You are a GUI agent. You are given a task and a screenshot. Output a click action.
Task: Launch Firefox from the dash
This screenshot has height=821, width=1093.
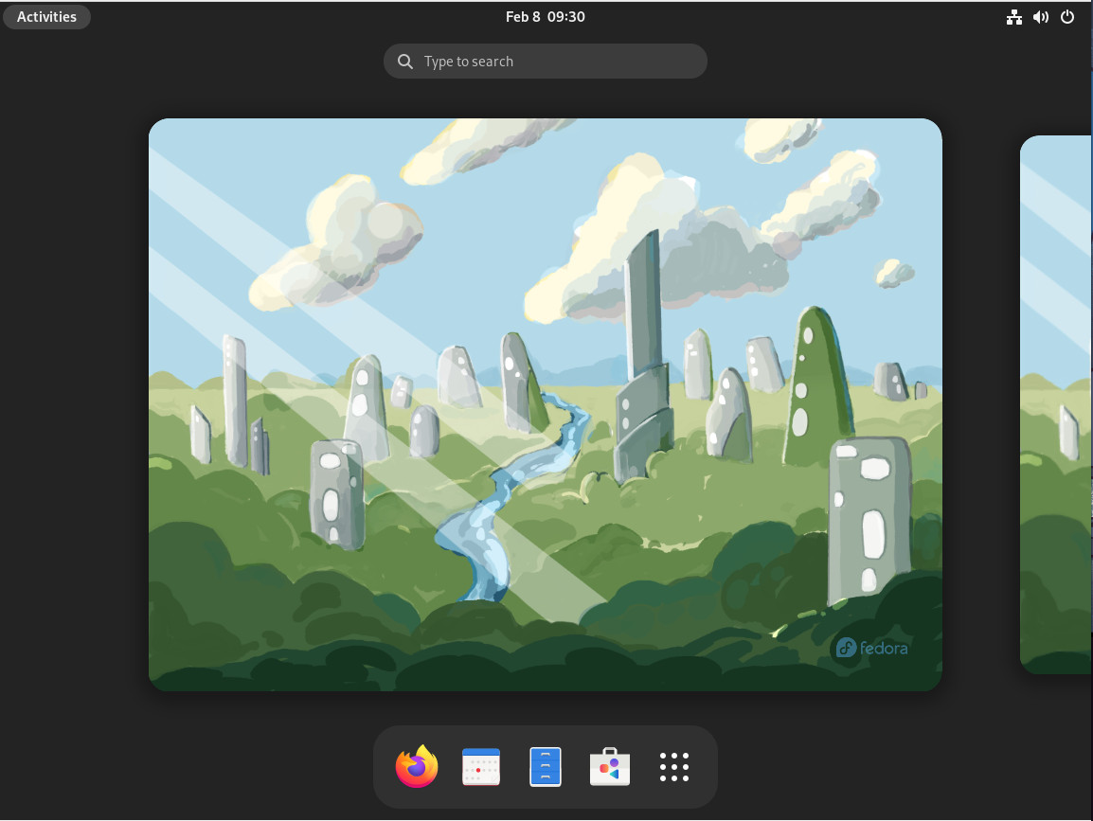pos(417,767)
